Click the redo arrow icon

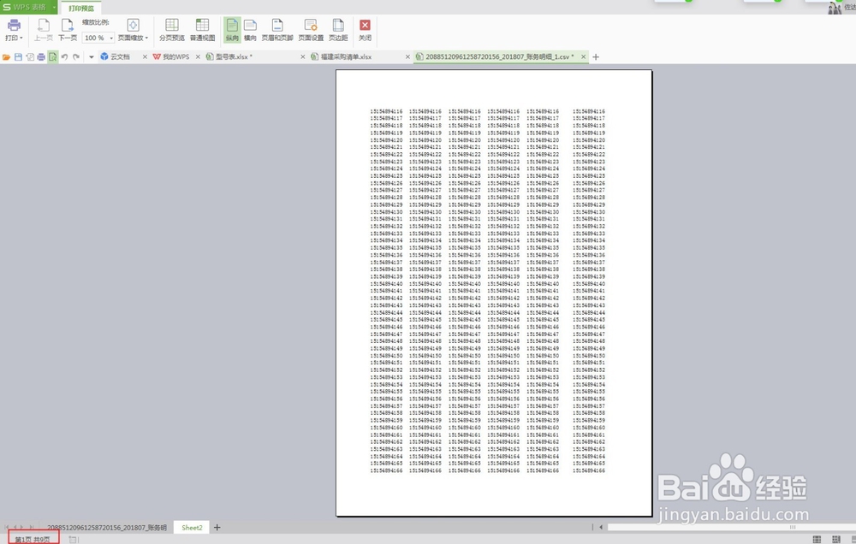point(76,56)
